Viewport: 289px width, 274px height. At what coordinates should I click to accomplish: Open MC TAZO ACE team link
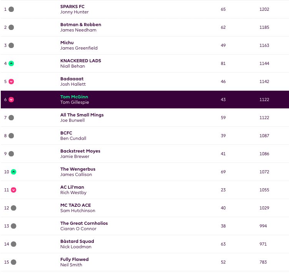click(75, 205)
